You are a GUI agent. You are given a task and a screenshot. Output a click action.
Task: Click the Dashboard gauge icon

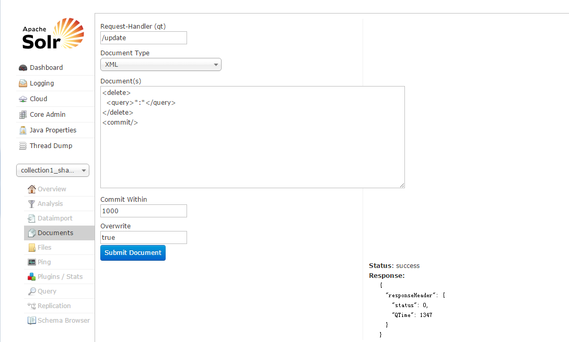[x=23, y=68]
